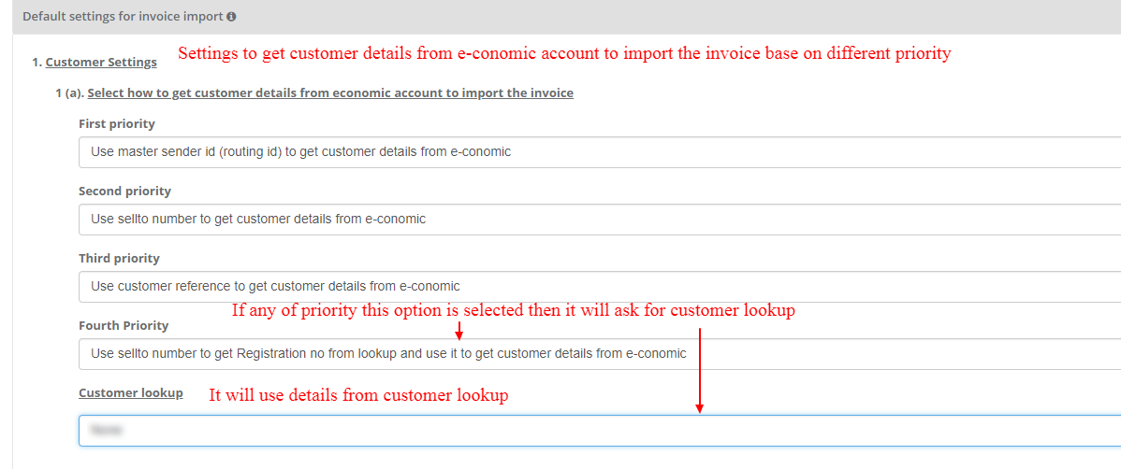1121x469 pixels.
Task: Click the info icon beside invoice import heading
Action: tap(232, 17)
